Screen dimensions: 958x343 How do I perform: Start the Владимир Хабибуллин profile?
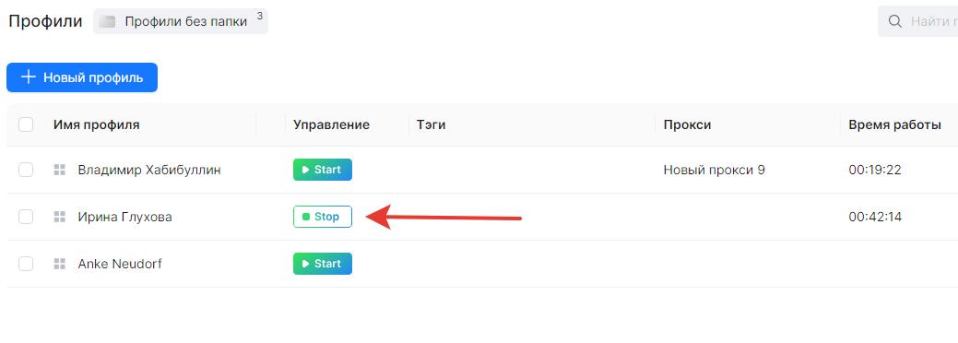[323, 170]
